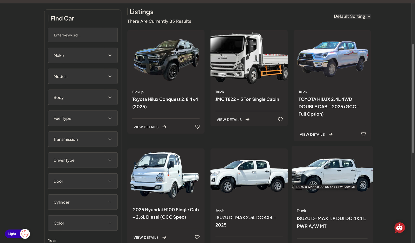Click arrow beside TOYOTA HILUX 2.4L View Details
The height and width of the screenshot is (243, 415).
pyautogui.click(x=330, y=134)
